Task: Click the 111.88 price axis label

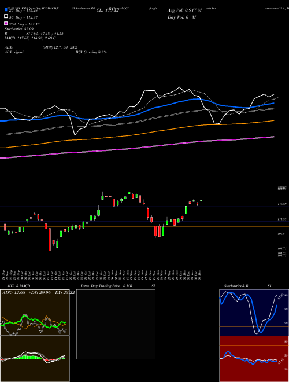Action: 282,219
